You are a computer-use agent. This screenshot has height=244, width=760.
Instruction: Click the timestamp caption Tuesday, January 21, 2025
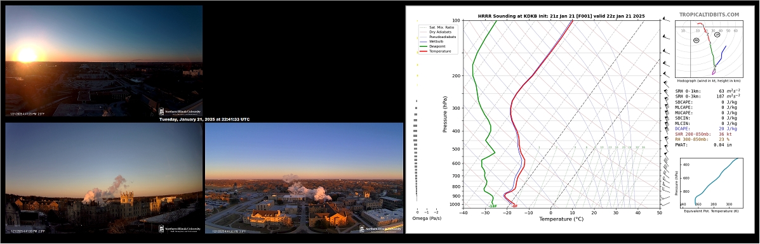pos(204,119)
